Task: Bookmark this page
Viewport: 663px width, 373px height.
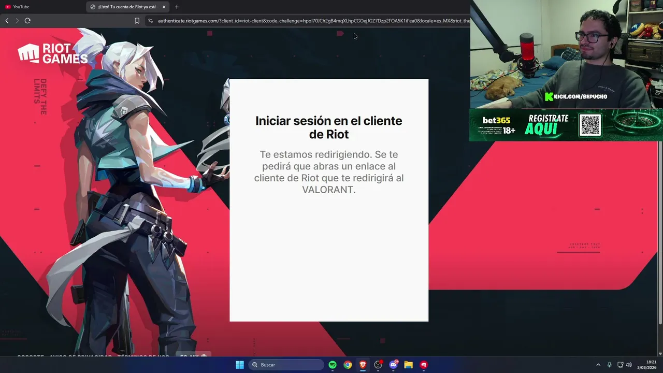Action: (x=137, y=21)
